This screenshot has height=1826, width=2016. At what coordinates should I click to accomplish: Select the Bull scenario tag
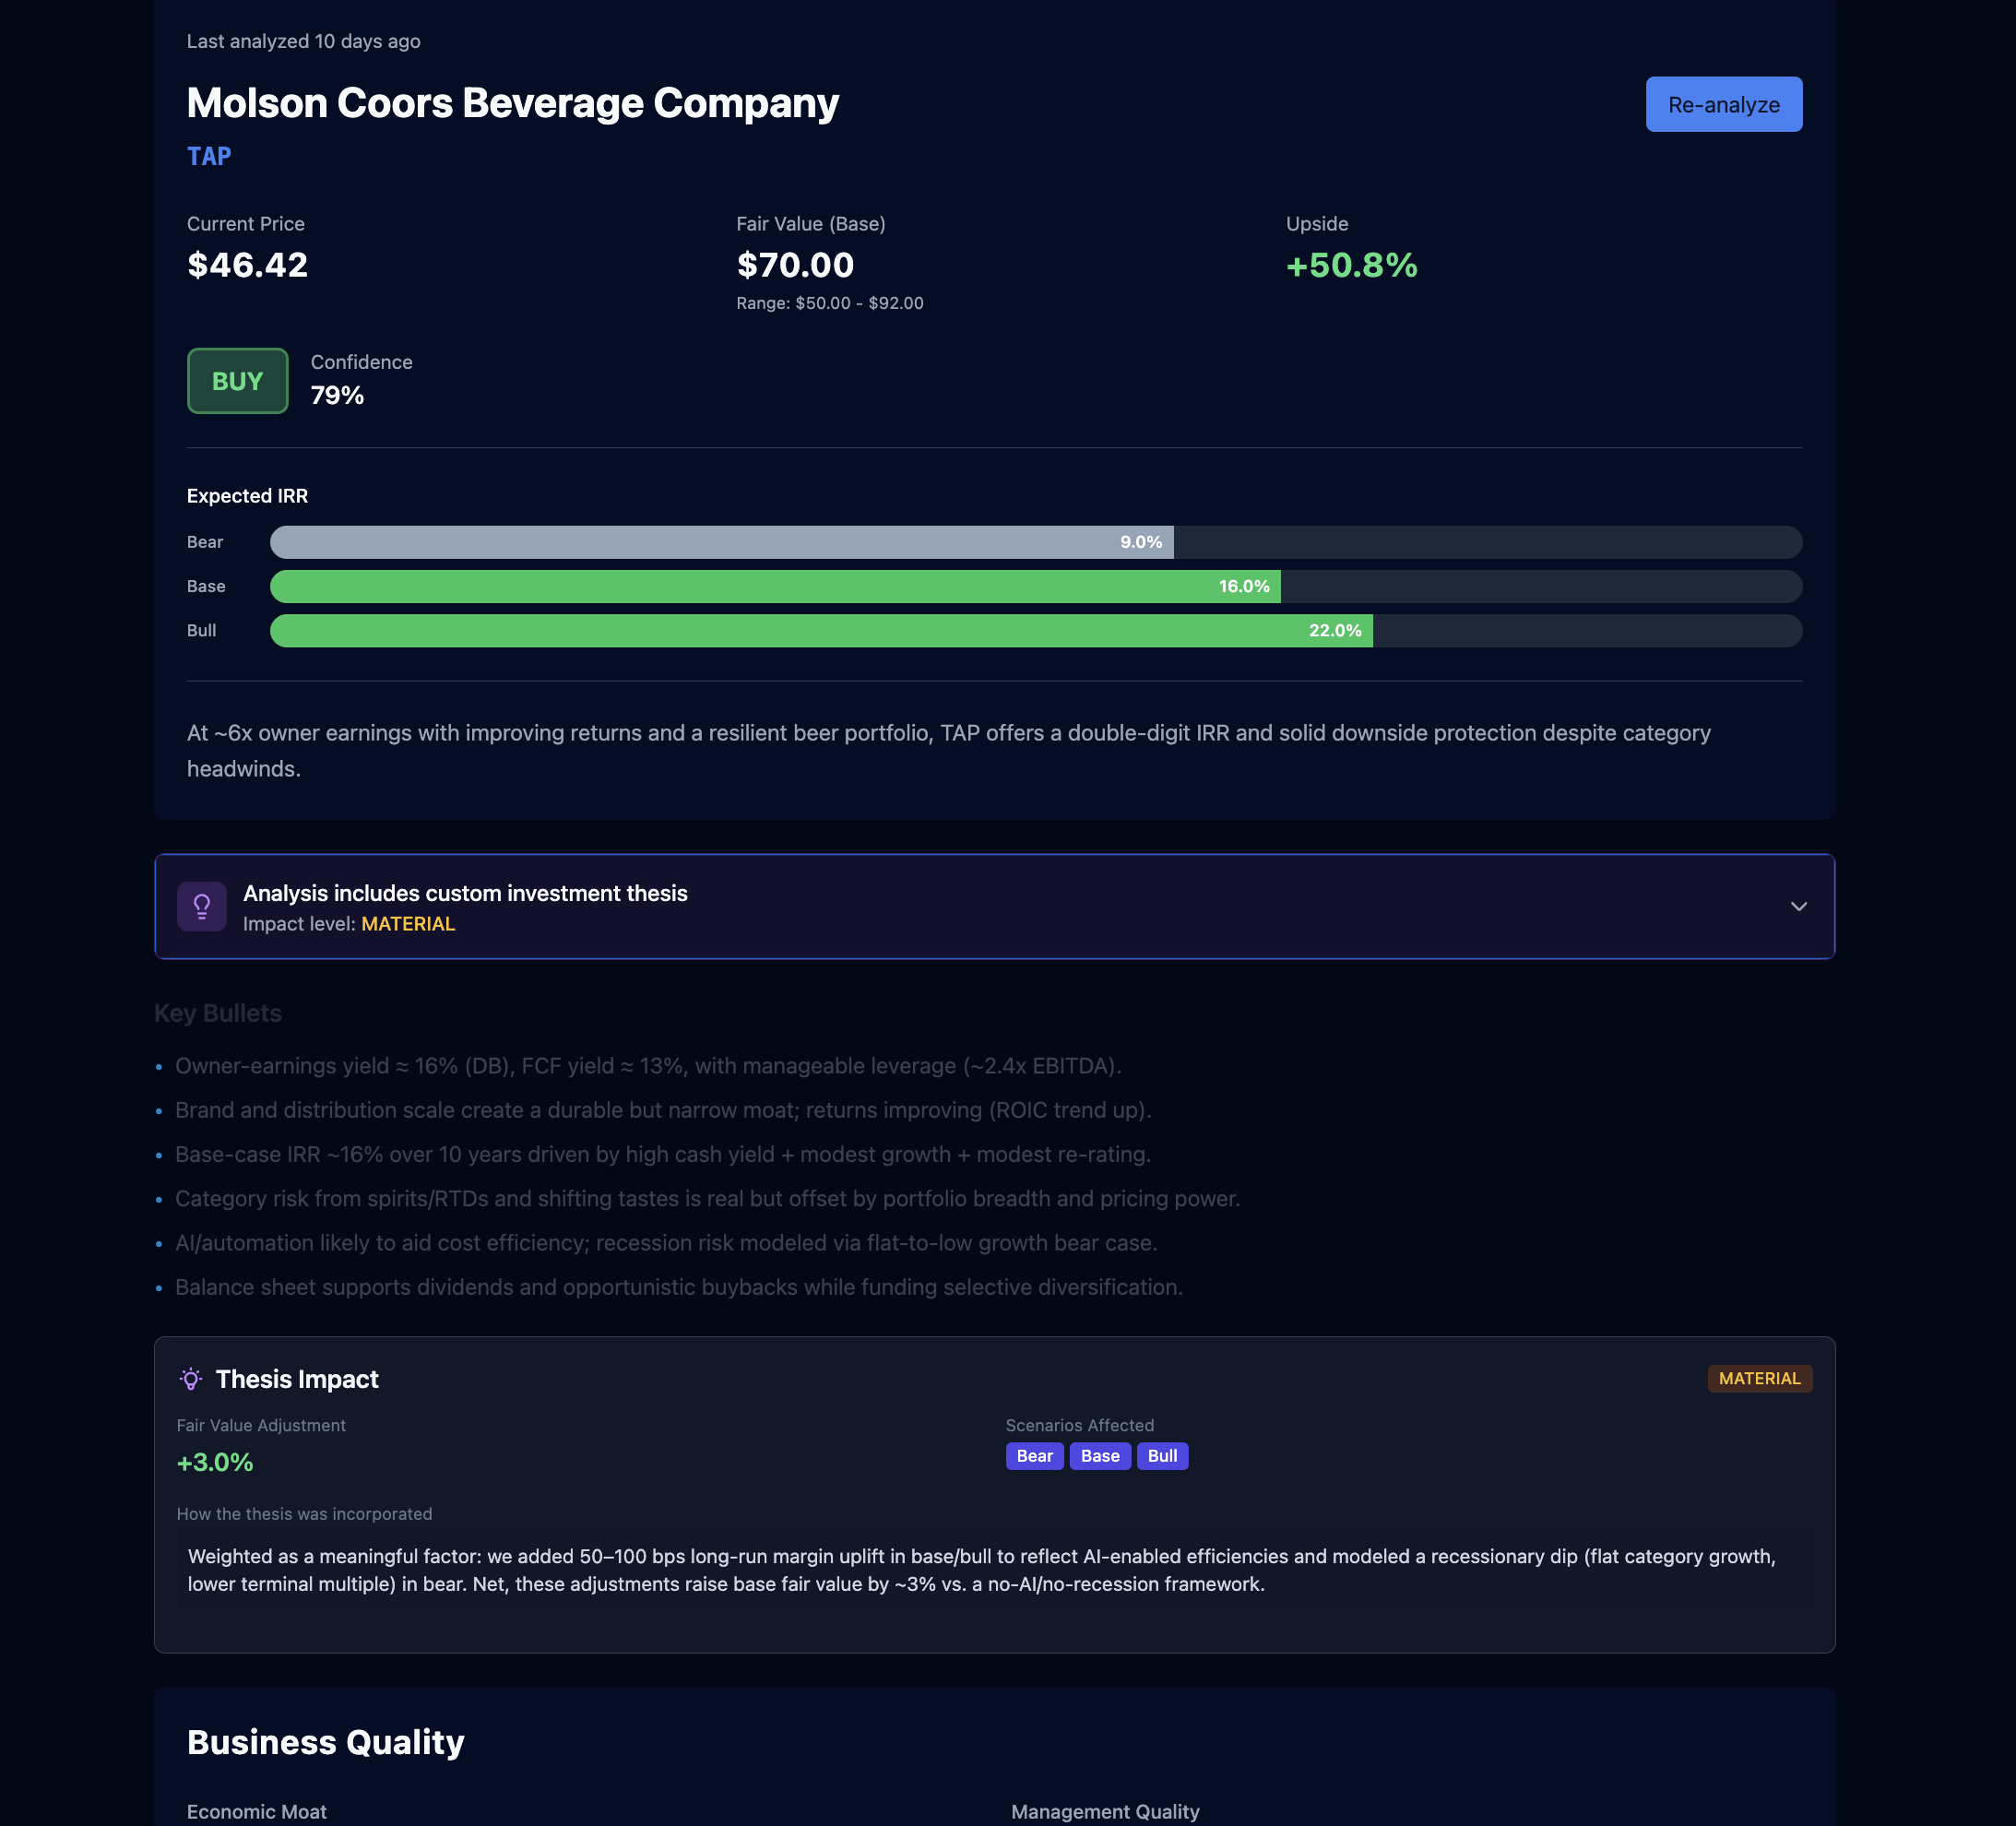[1161, 1456]
